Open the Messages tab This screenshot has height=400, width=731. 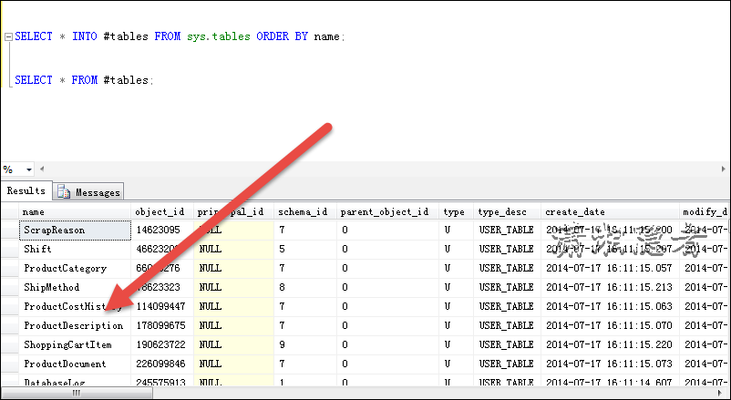[x=96, y=192]
